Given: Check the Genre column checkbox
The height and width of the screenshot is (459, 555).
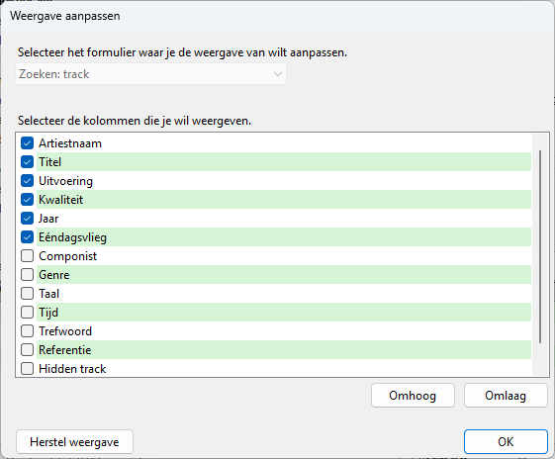Looking at the screenshot, I should click(28, 275).
